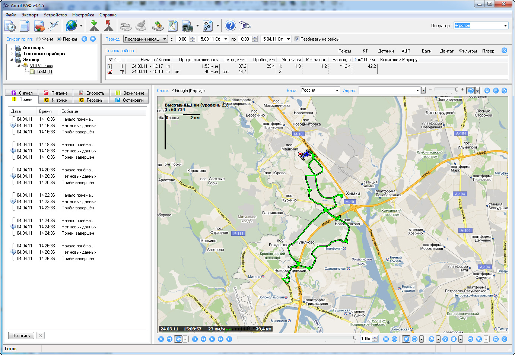The width and height of the screenshot is (515, 355).
Task: Open the Датчики section link
Action: click(385, 51)
